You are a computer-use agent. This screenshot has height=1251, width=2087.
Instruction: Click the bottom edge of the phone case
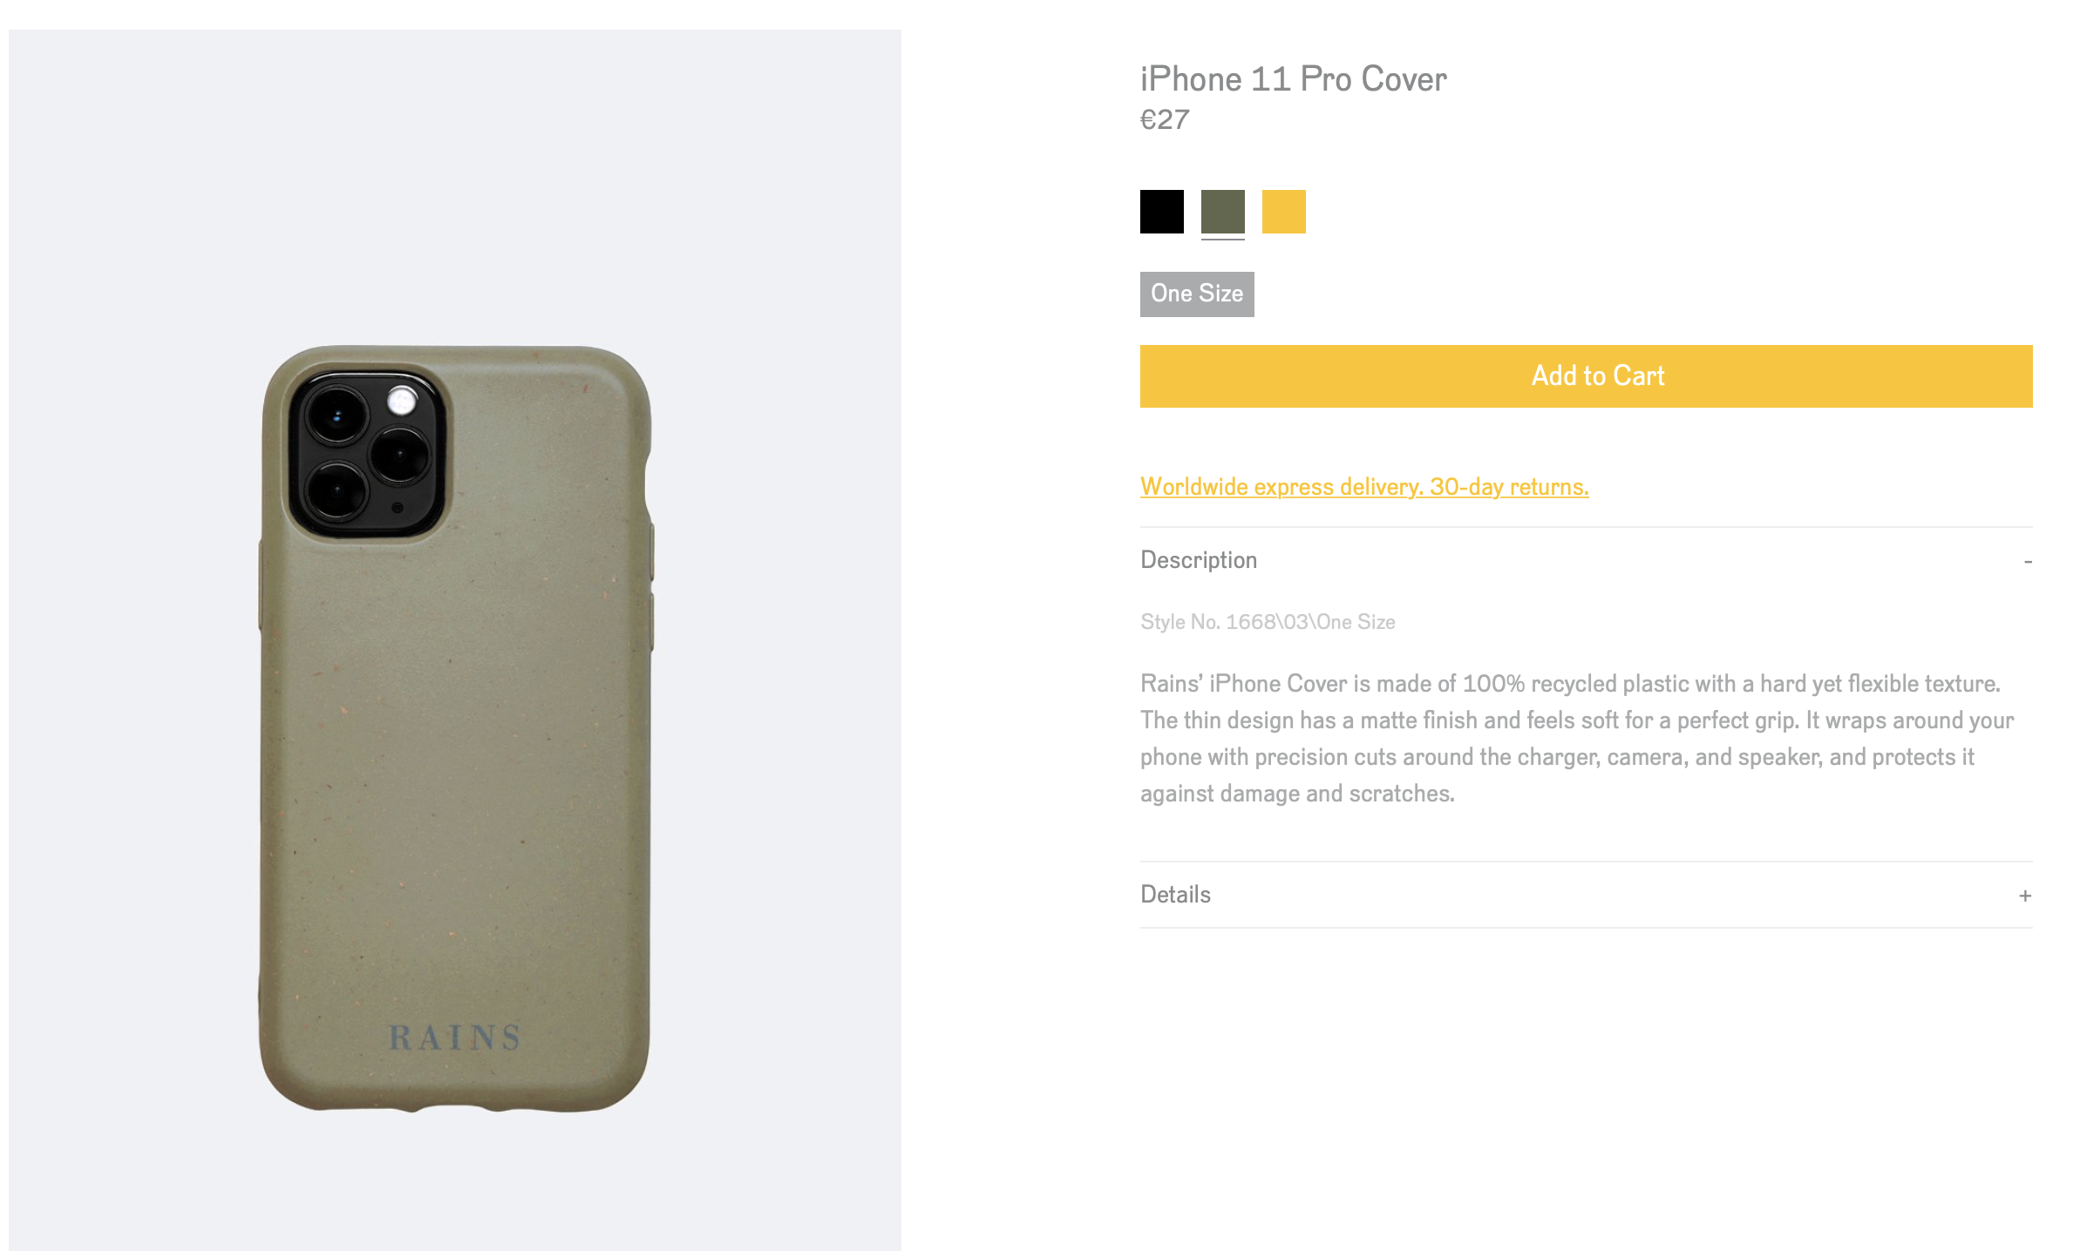pos(455,1107)
